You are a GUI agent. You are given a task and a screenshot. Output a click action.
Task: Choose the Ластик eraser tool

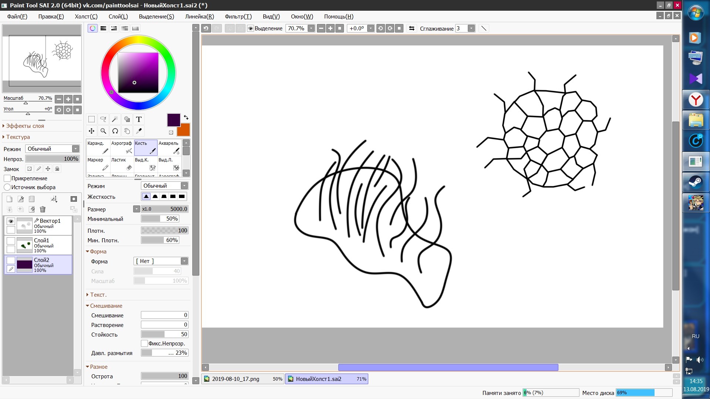click(x=122, y=164)
